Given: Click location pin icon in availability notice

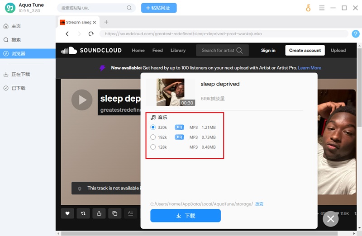Looking at the screenshot, I should click(x=80, y=189).
